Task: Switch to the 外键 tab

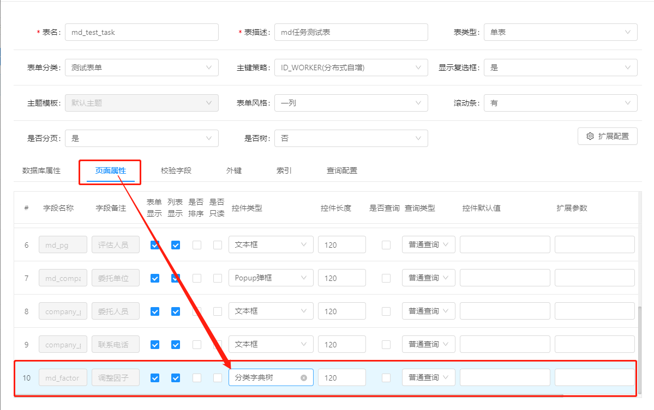Action: (233, 170)
